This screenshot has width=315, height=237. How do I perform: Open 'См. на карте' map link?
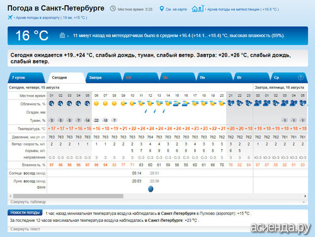(176, 9)
